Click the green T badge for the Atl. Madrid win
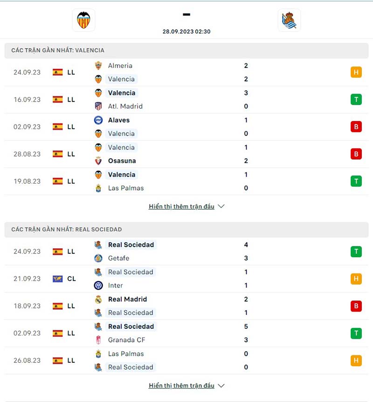This screenshot has height=402, width=373. click(356, 99)
